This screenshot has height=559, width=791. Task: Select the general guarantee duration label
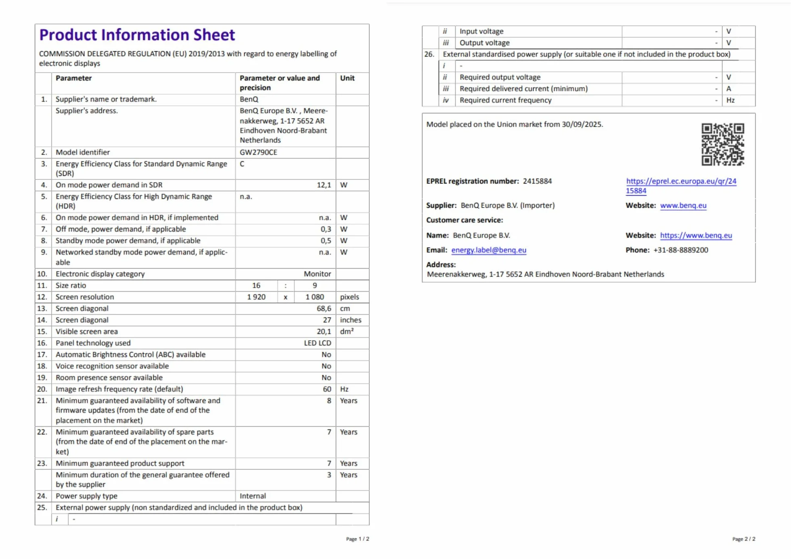coord(142,480)
